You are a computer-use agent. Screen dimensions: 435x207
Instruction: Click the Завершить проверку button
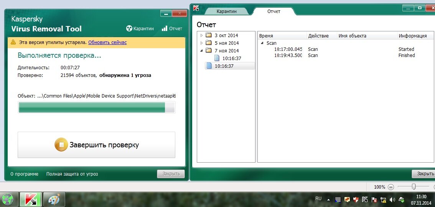click(96, 145)
